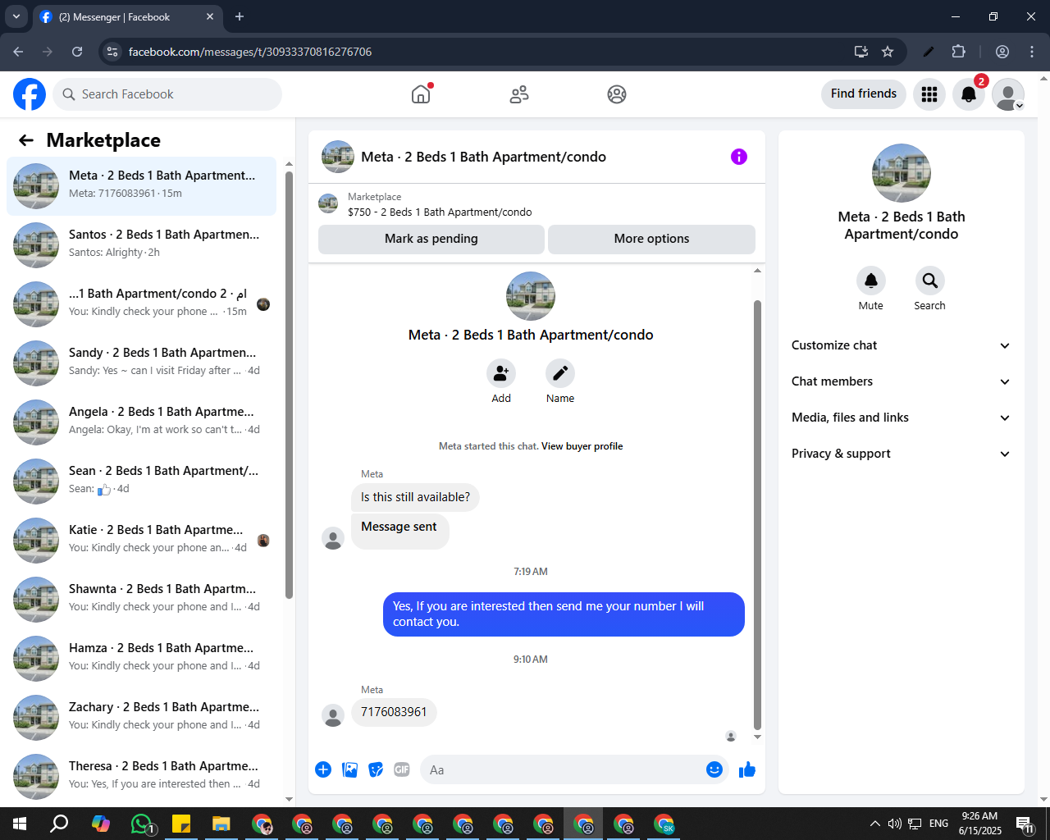Open Chrome three-dot menu

[x=1032, y=52]
